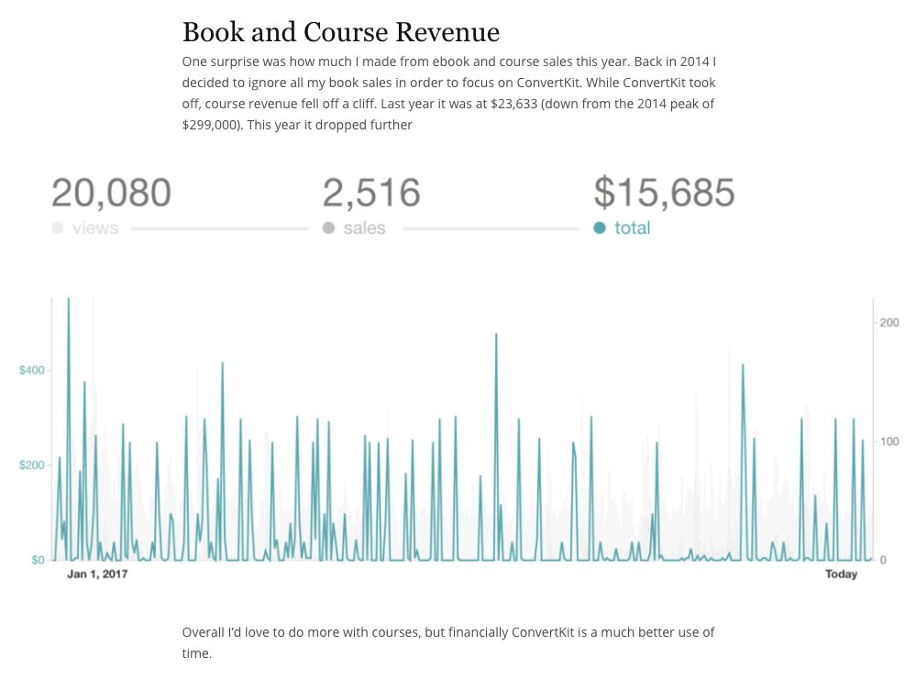
Task: Select the "views" legend label
Action: [x=95, y=228]
